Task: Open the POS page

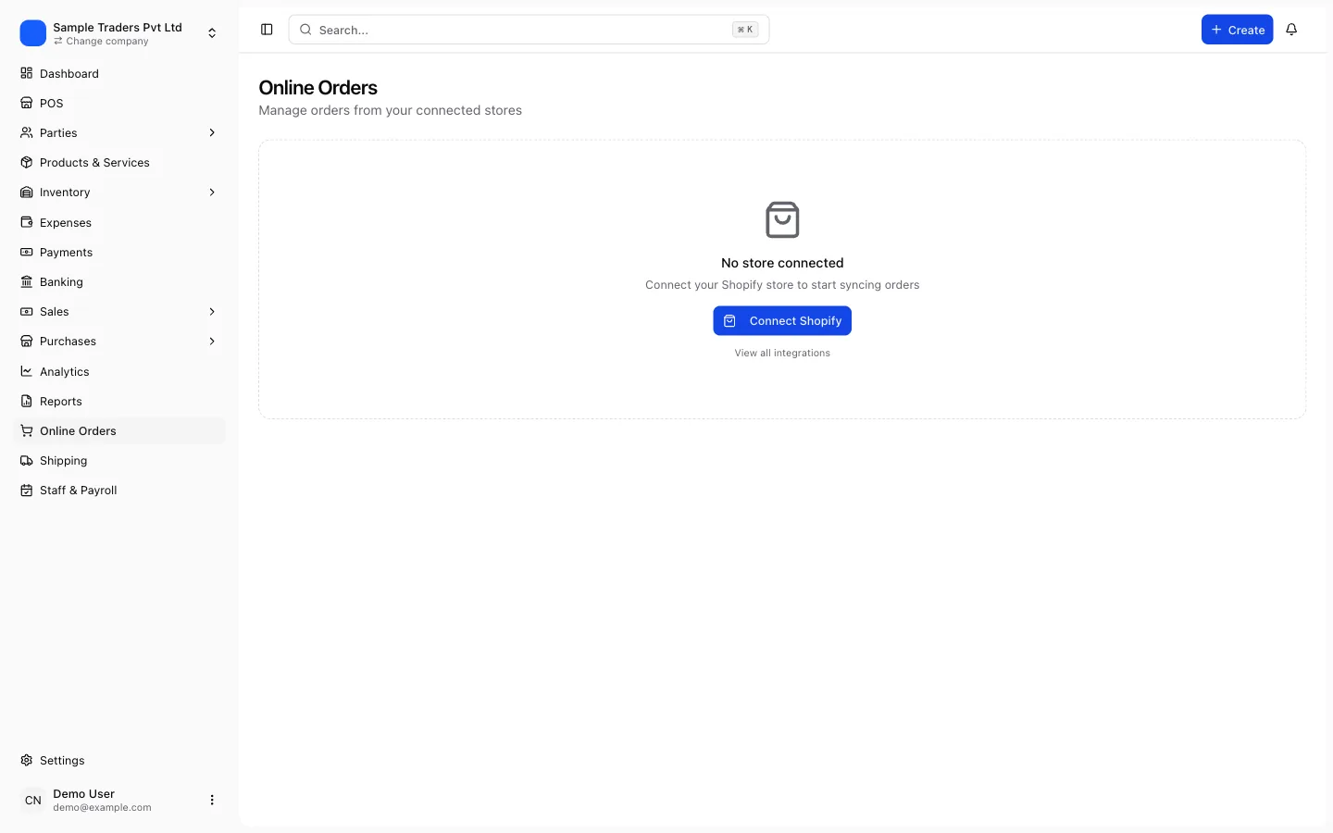Action: (x=120, y=103)
